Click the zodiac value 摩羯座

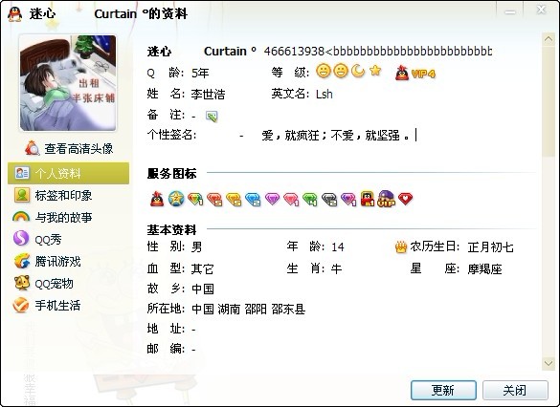(x=485, y=269)
